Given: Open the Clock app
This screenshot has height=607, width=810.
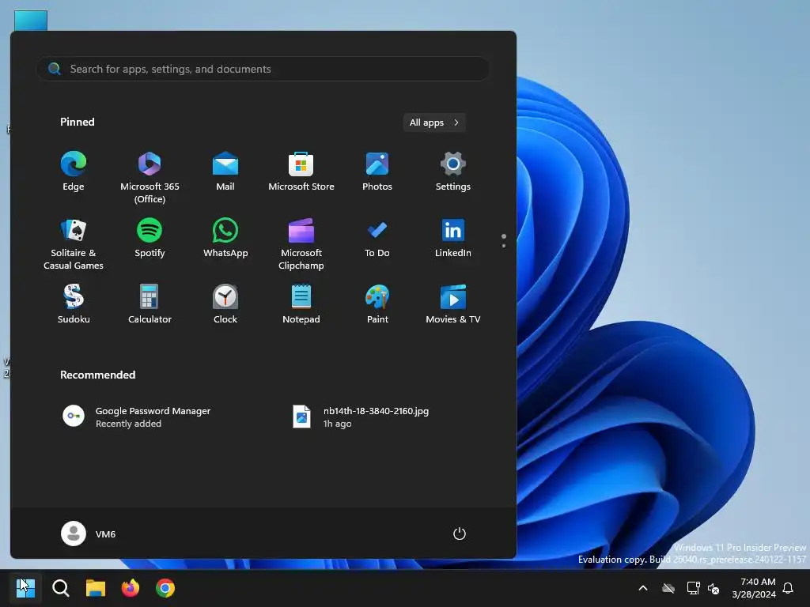Looking at the screenshot, I should (225, 304).
